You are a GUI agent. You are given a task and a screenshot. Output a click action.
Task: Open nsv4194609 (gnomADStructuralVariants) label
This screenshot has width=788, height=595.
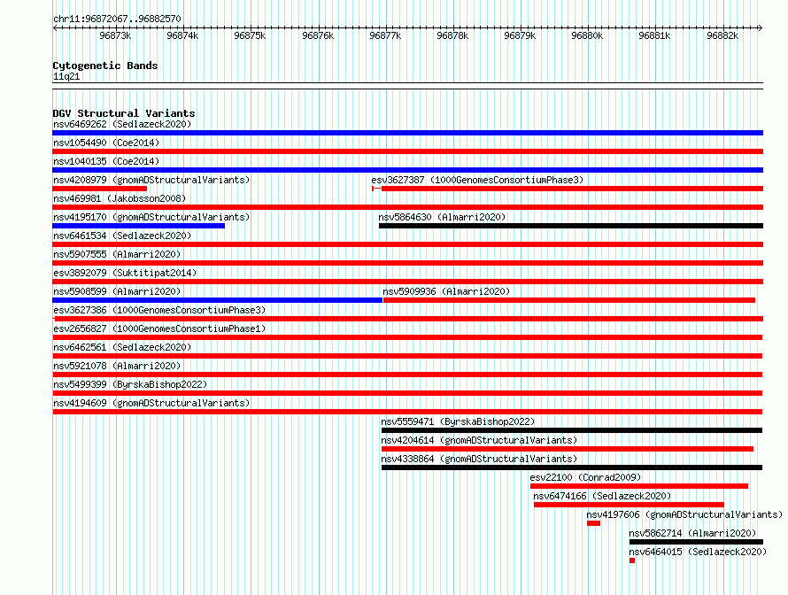tap(151, 403)
